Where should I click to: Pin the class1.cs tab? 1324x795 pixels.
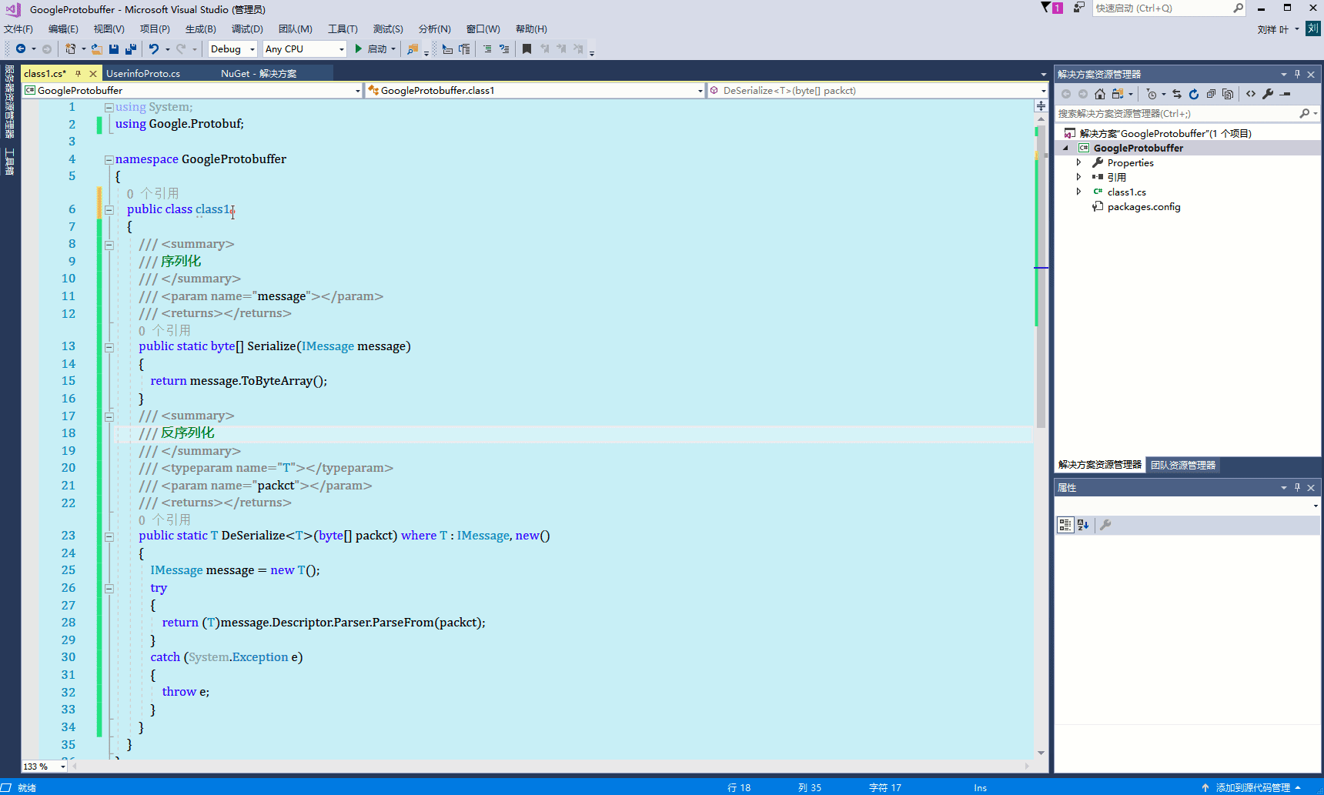[78, 74]
